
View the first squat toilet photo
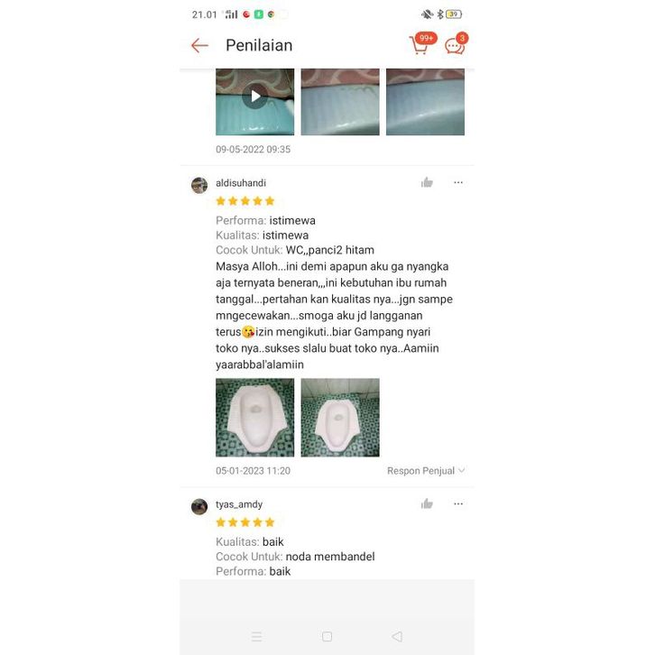254,418
